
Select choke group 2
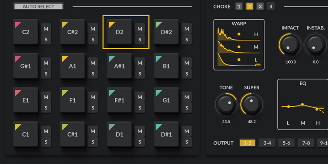[249, 6]
